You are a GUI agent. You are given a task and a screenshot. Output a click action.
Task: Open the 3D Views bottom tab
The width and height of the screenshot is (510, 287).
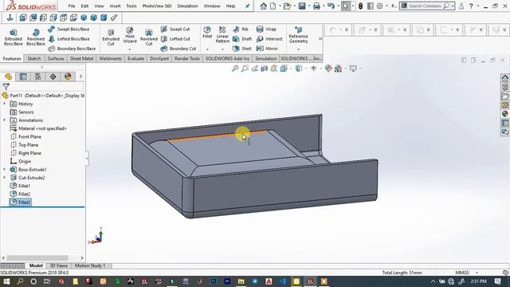coord(58,265)
